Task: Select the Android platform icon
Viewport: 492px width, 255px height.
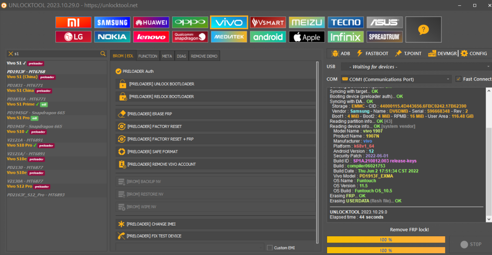Action: (x=268, y=37)
